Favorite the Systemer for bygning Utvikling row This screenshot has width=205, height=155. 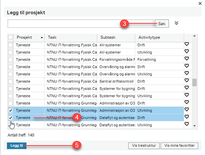click(187, 95)
